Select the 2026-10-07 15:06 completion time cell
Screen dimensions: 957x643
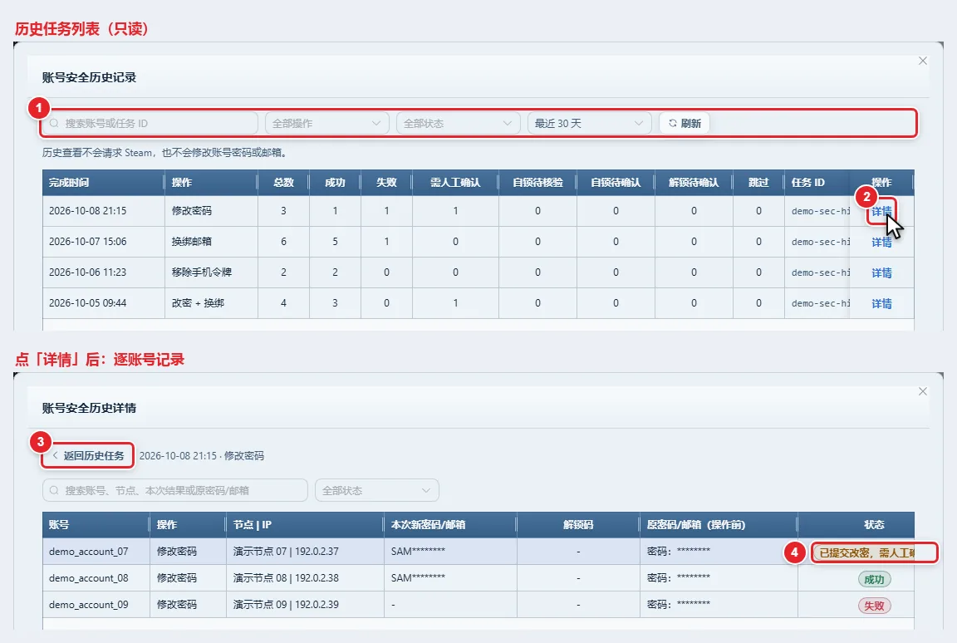point(103,242)
